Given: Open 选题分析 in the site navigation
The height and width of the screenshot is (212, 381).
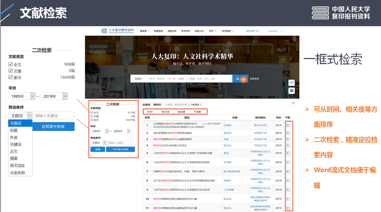Looking at the screenshot, I should (172, 31).
